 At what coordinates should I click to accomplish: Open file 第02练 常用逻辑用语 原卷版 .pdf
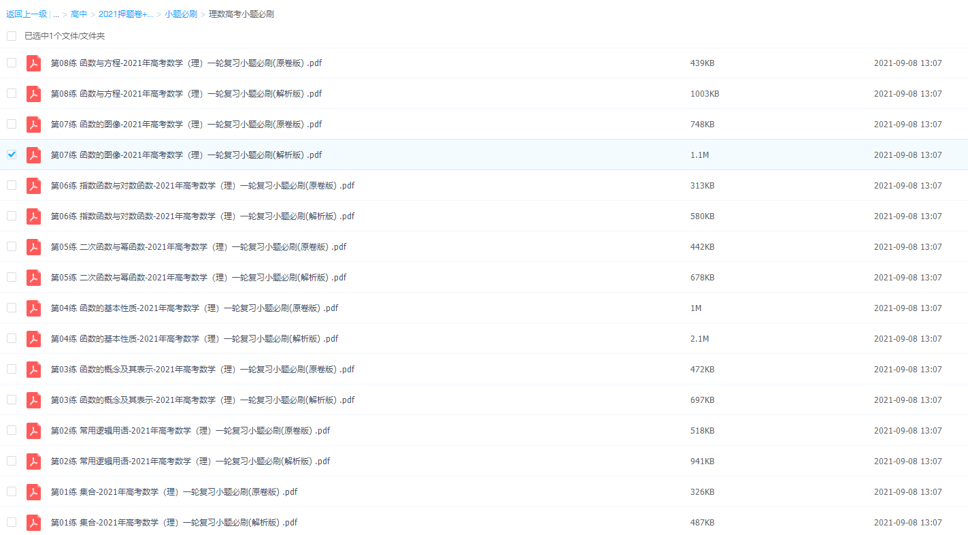pyautogui.click(x=190, y=431)
